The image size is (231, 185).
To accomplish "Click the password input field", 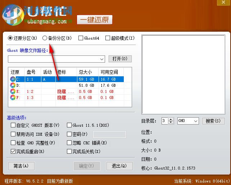I will [109, 134].
